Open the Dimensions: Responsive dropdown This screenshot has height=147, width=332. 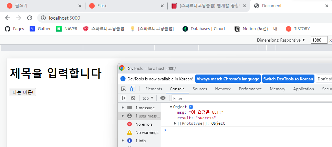pos(281,40)
